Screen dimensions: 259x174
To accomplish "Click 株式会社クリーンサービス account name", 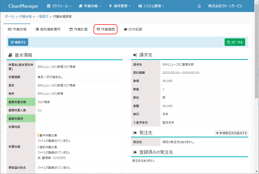I will (225, 6).
